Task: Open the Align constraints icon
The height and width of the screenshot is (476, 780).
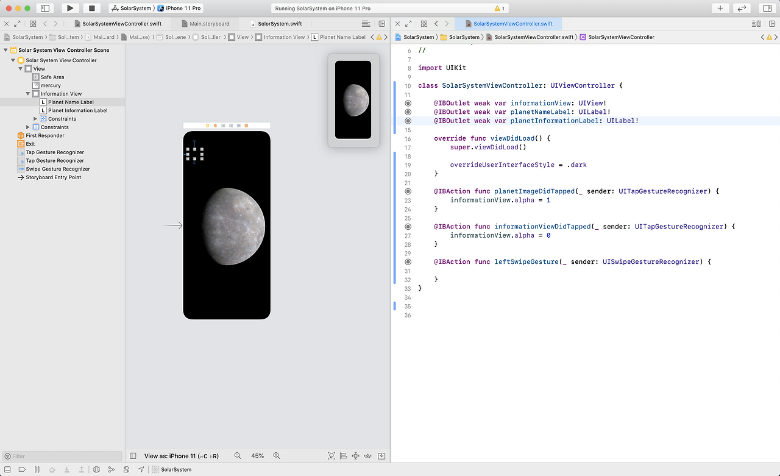Action: click(344, 456)
